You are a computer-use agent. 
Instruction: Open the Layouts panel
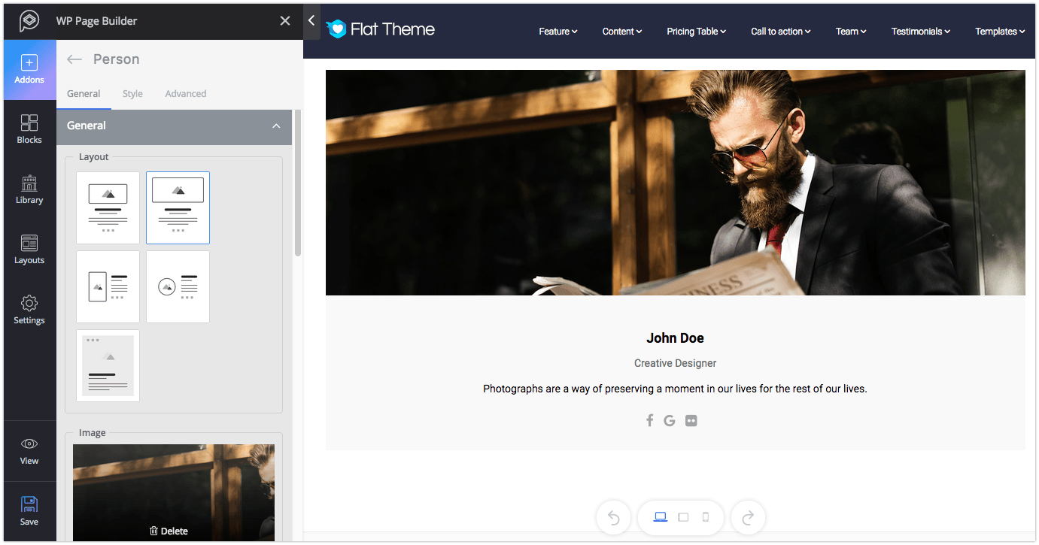tap(29, 250)
